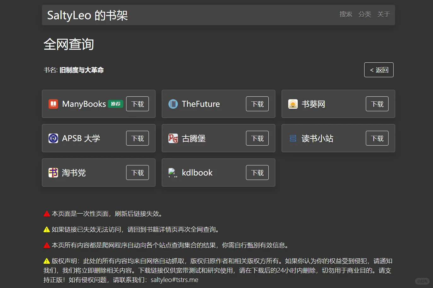Click the 全网查询 heading

(69, 44)
